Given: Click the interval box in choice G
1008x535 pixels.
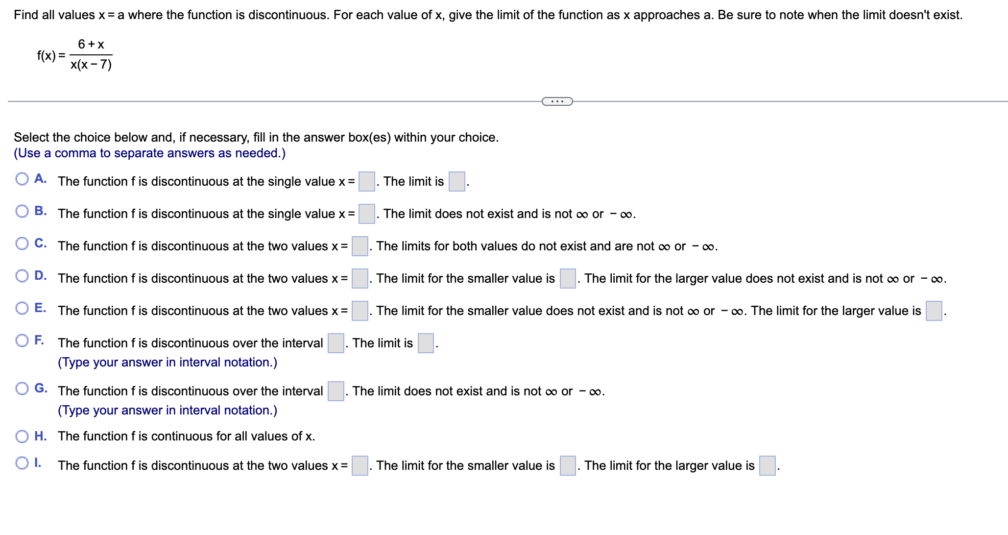Looking at the screenshot, I should [335, 390].
